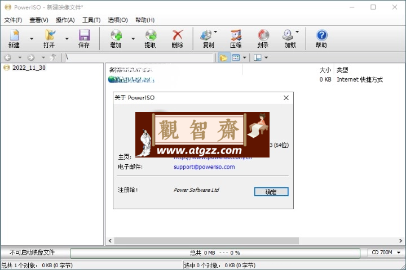Click the Forward navigation arrow icon
This screenshot has height=270, width=406.
[x=31, y=57]
